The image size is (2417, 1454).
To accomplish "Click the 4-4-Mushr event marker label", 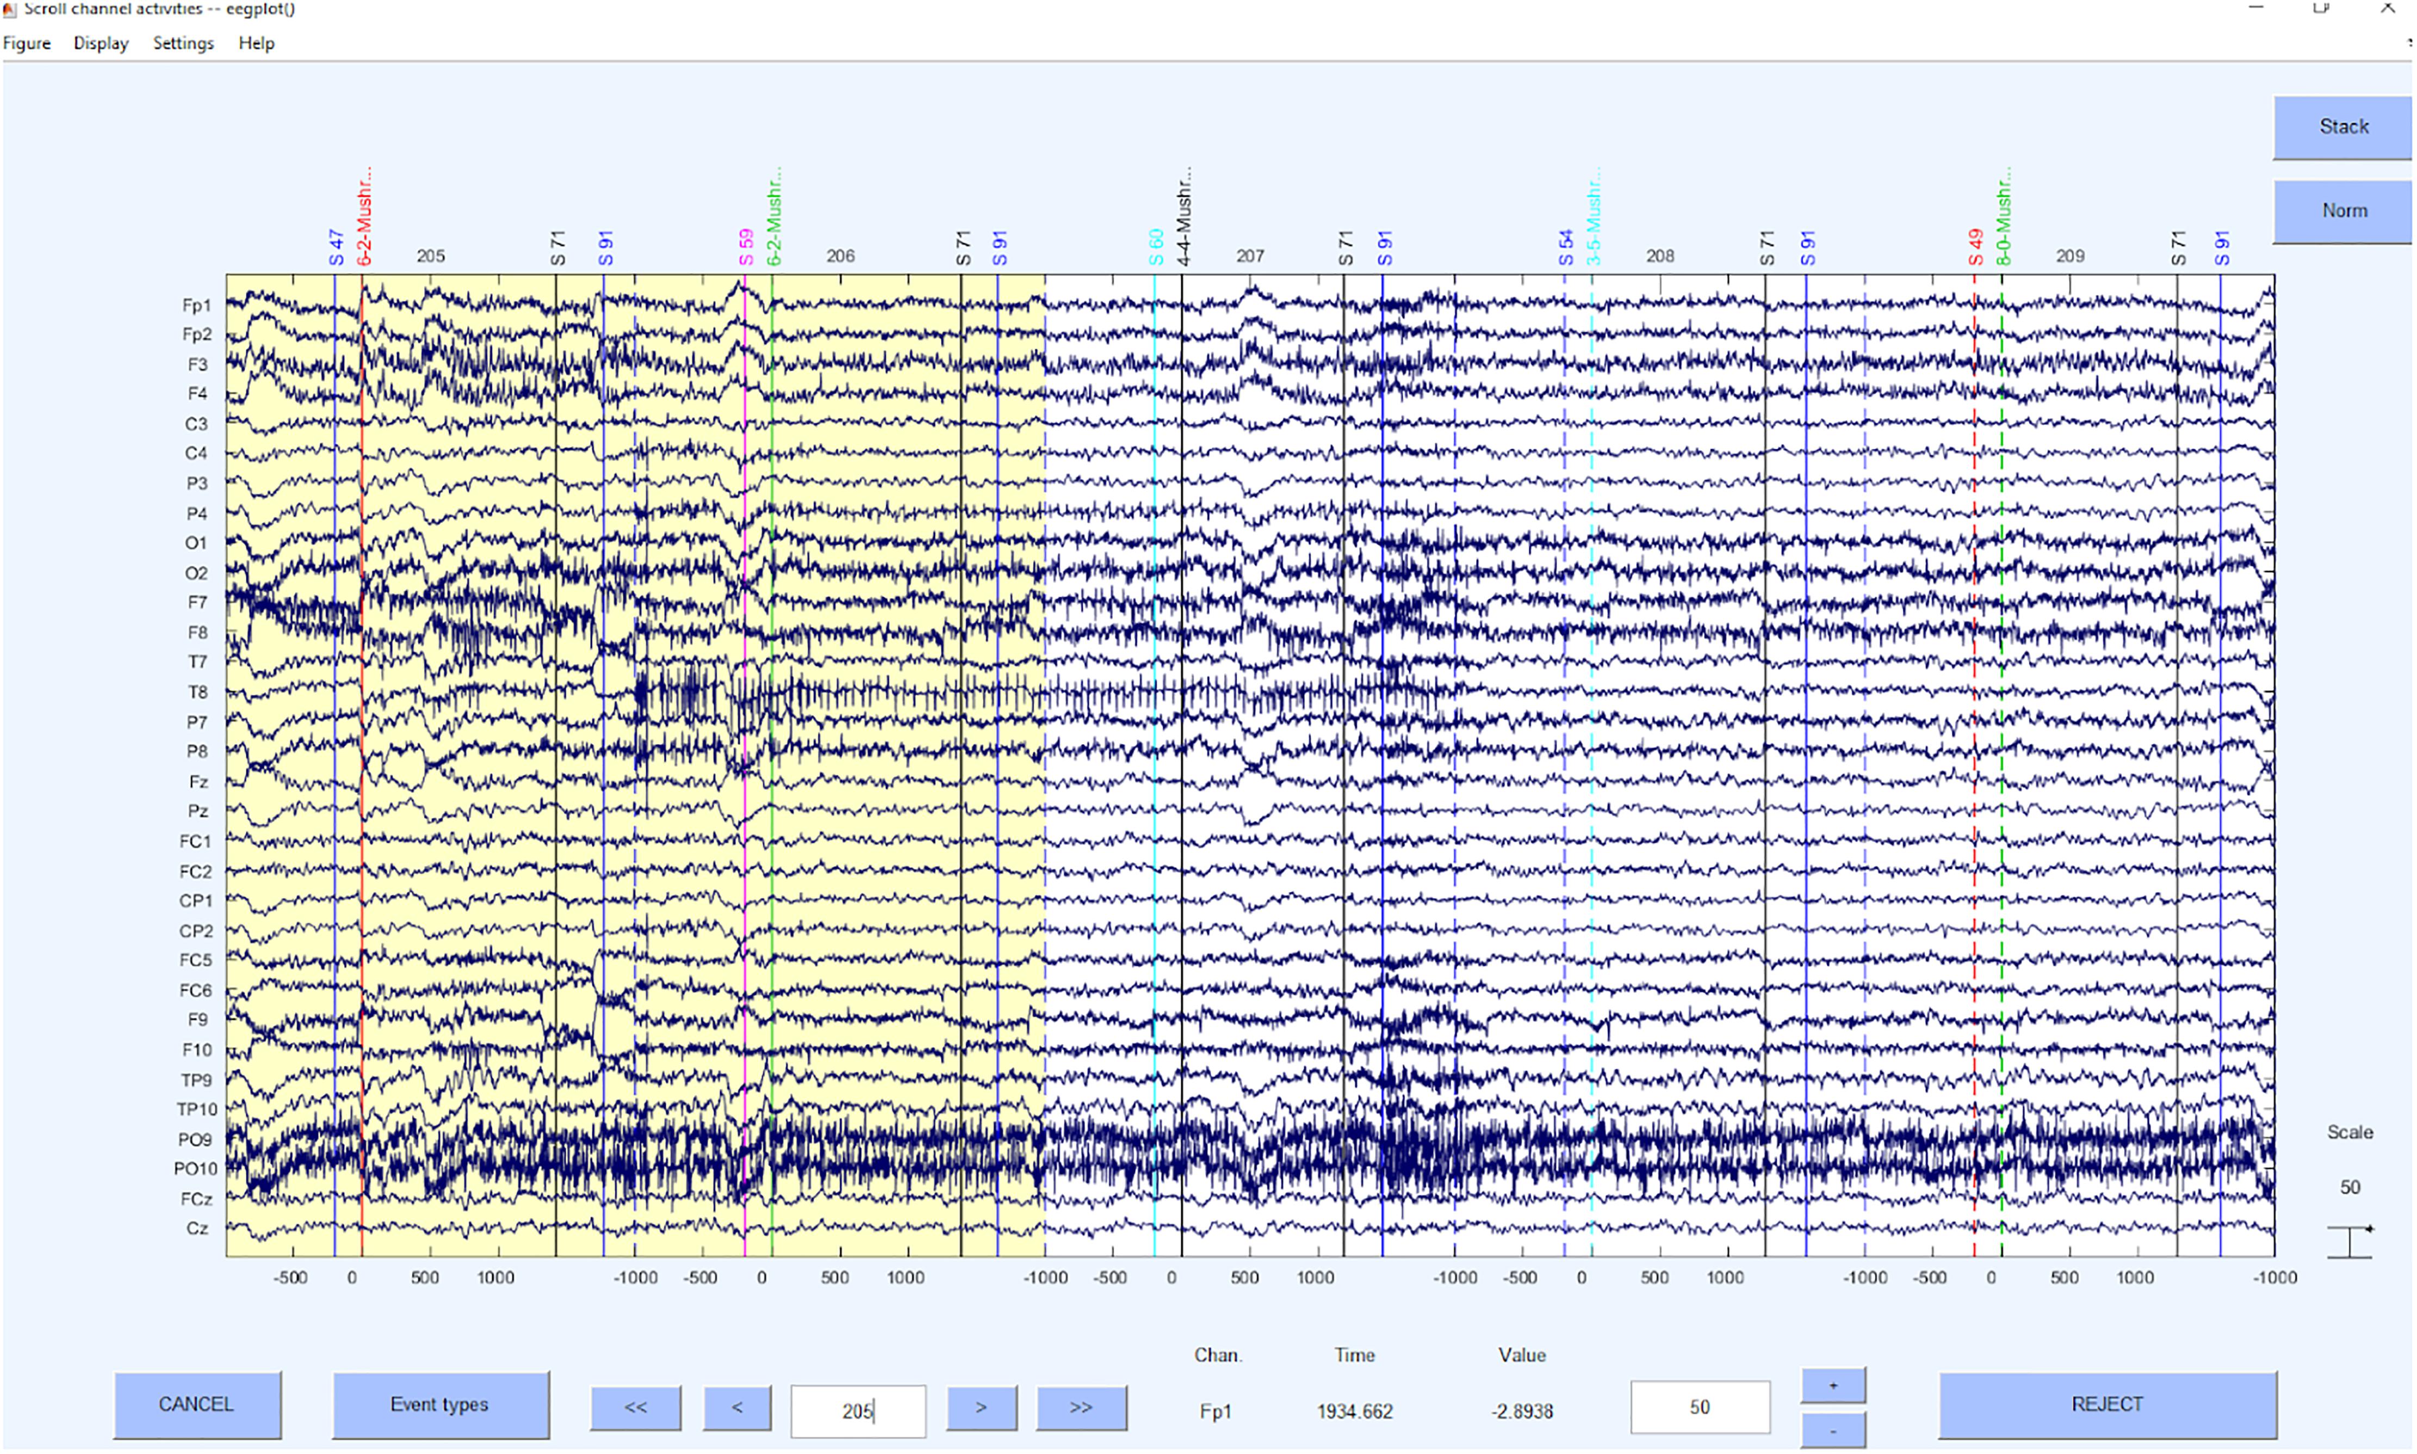I will [x=1184, y=216].
